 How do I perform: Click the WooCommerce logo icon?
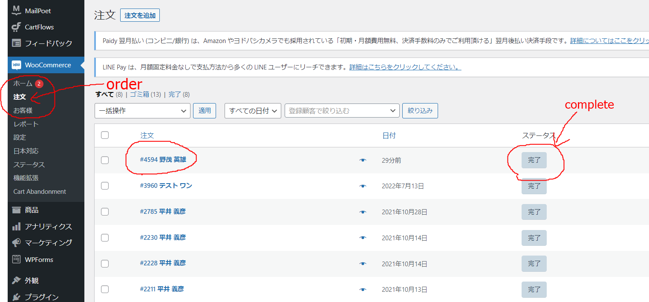(16, 65)
